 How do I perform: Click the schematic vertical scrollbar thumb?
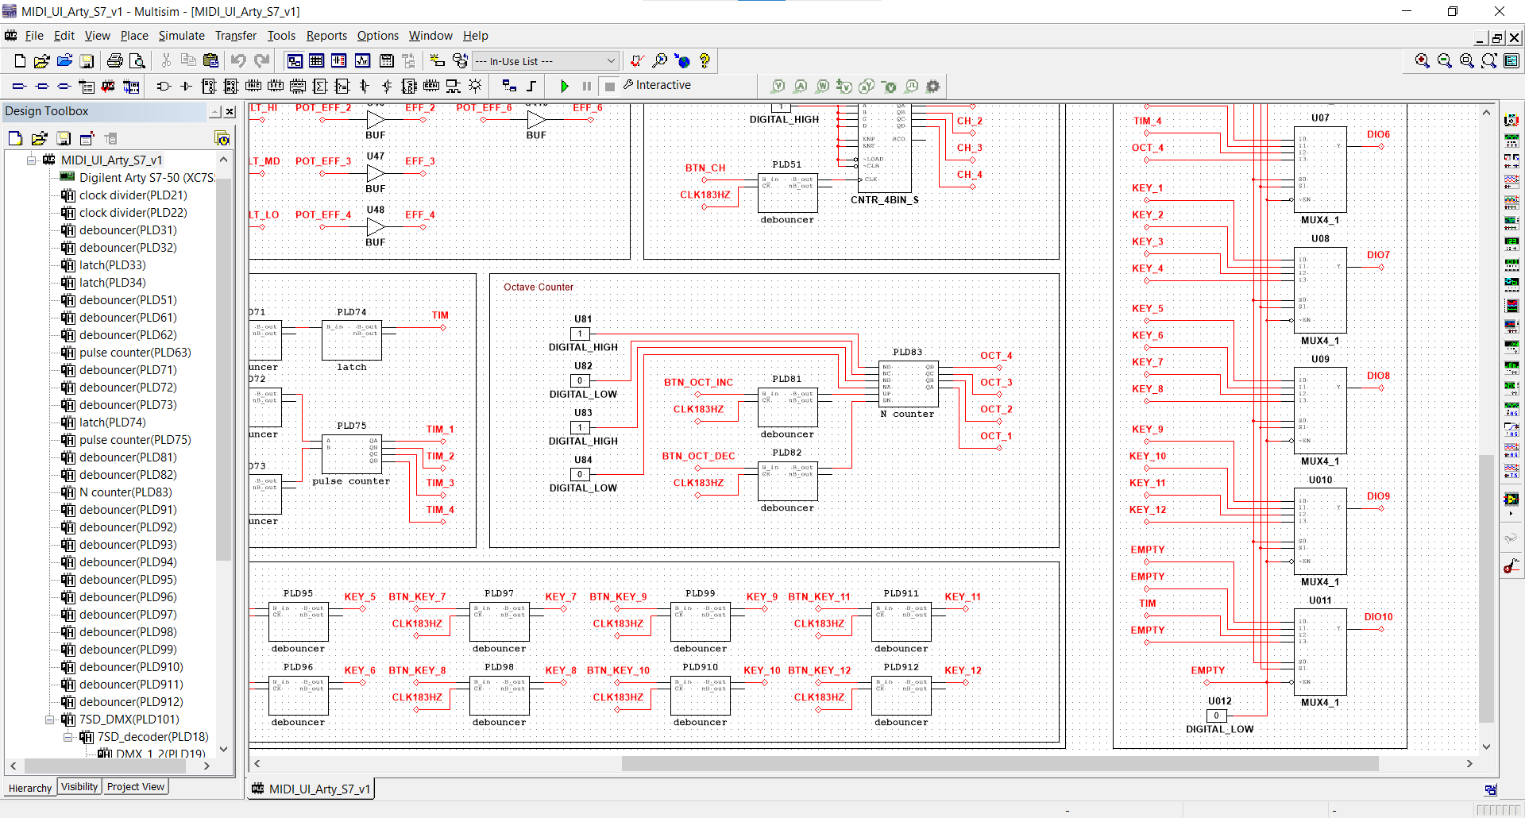pyautogui.click(x=1486, y=588)
